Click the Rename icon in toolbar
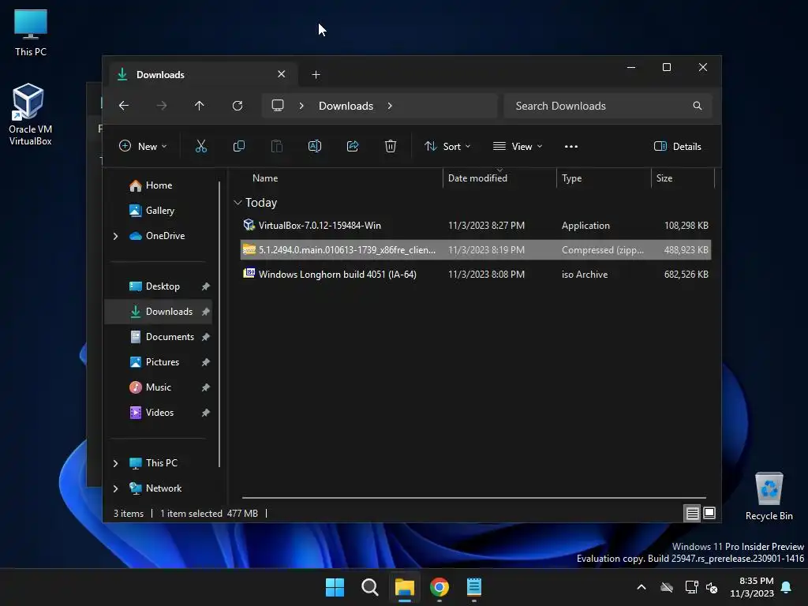This screenshot has width=808, height=606. coord(314,146)
